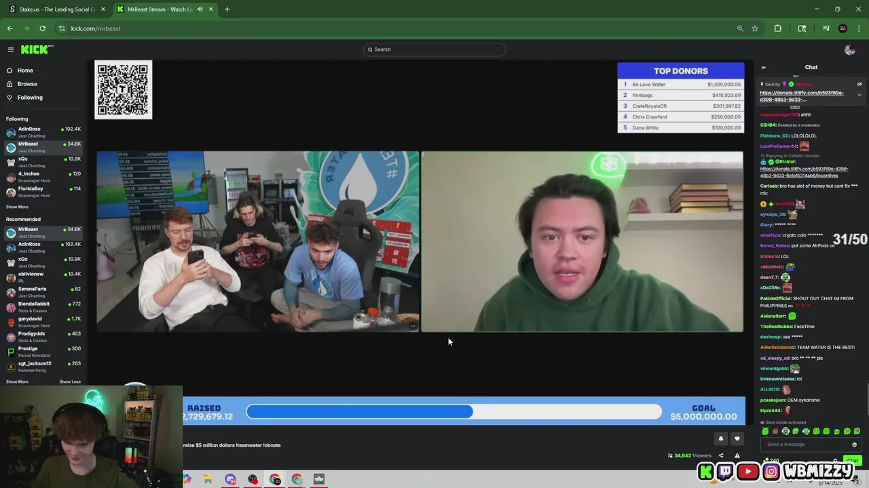The image size is (869, 488).
Task: Follow stream with the heart button
Action: (737, 439)
